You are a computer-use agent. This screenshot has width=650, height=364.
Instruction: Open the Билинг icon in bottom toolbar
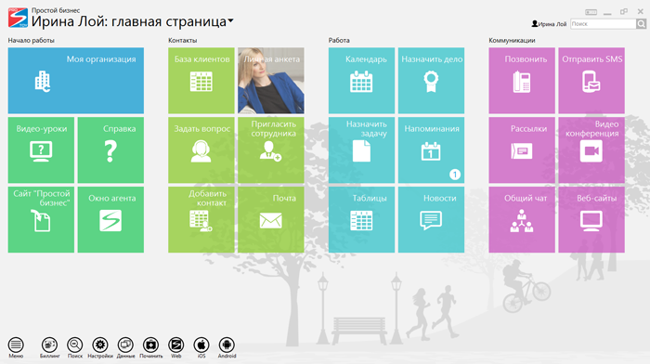click(x=49, y=347)
